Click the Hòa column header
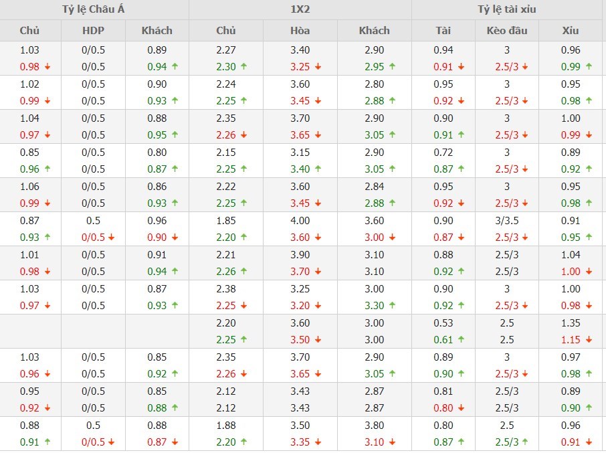 click(300, 30)
